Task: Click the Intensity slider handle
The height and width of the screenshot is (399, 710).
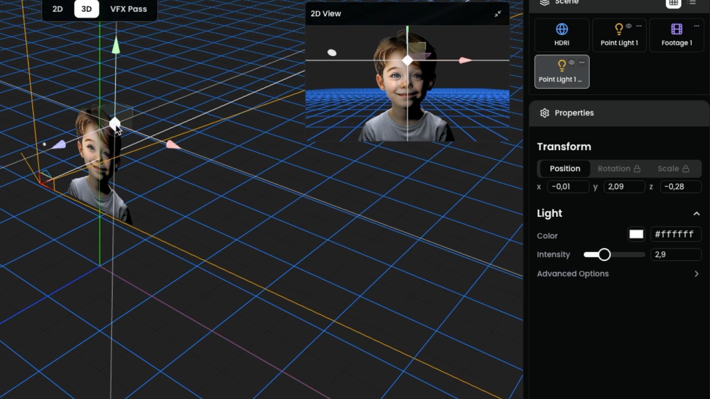Action: pos(604,255)
